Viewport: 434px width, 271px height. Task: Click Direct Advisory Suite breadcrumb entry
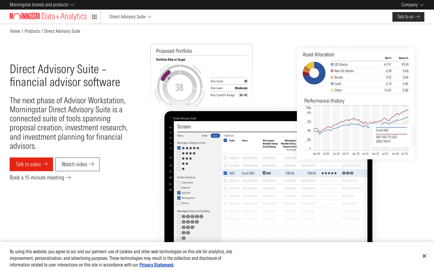(62, 31)
